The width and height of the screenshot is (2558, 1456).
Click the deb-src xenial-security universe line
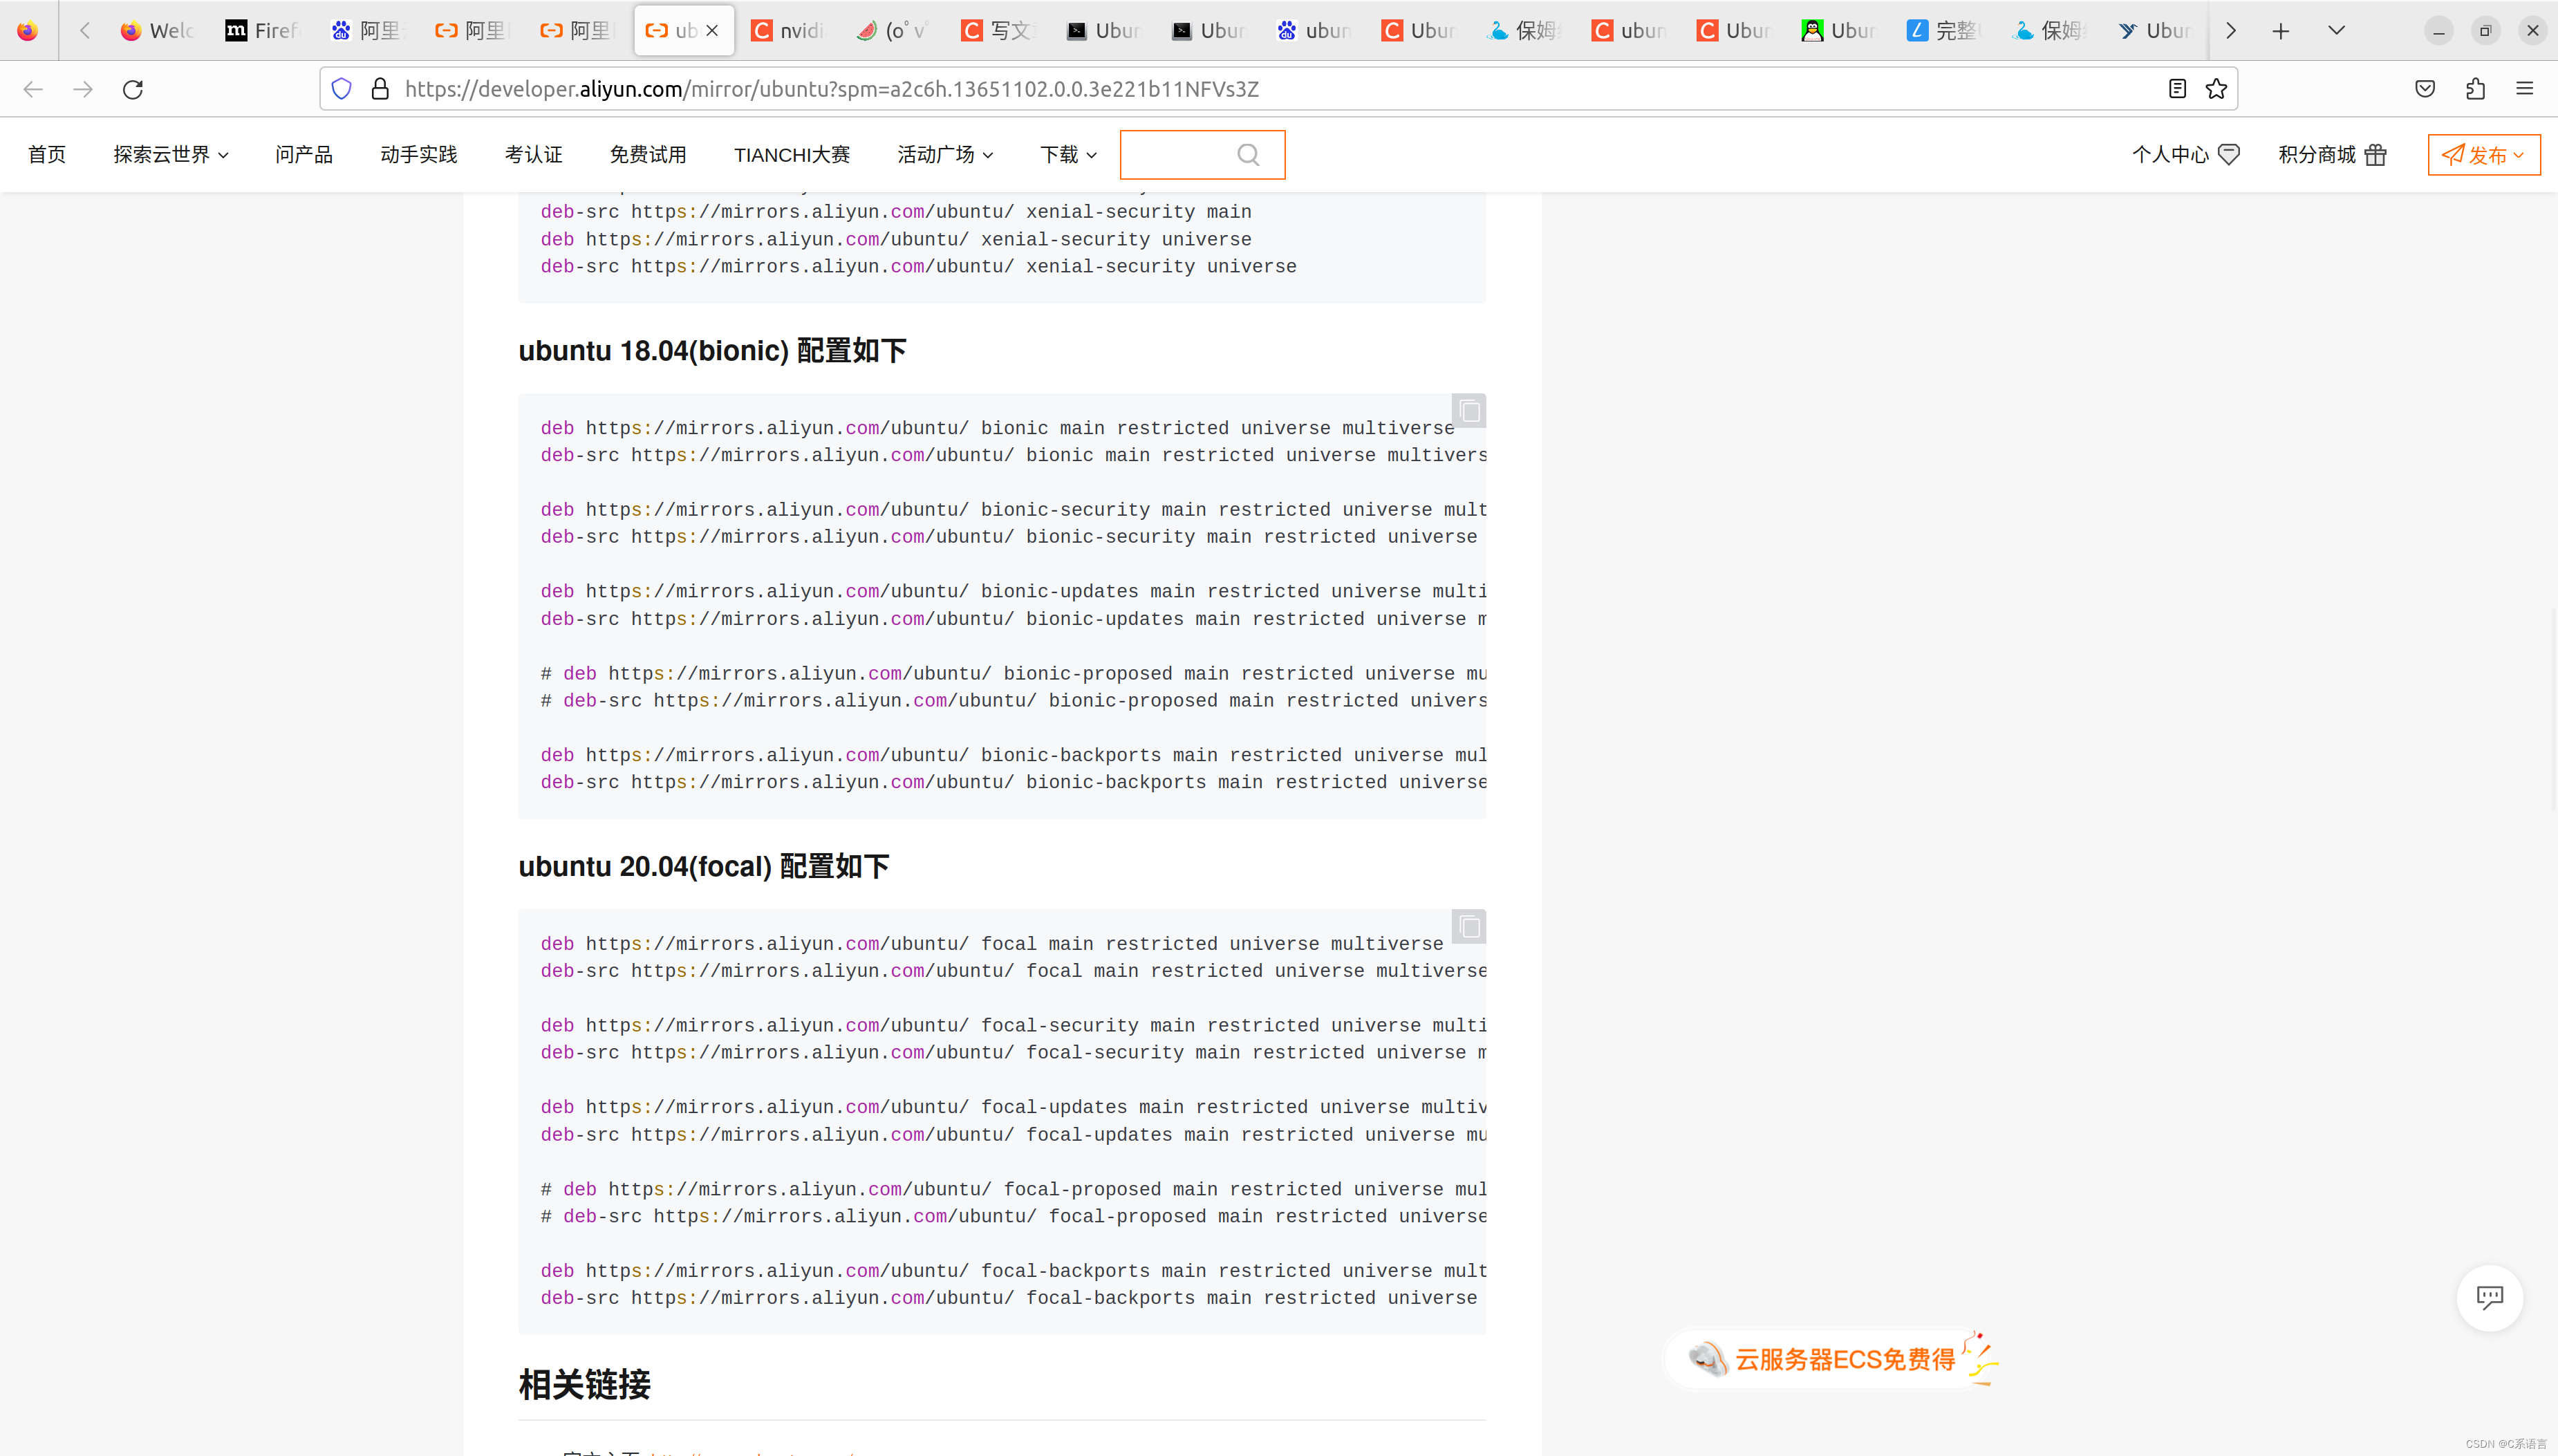click(x=918, y=267)
